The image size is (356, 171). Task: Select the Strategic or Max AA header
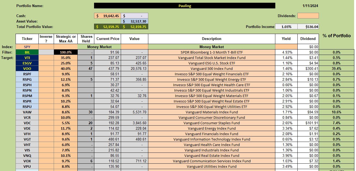[66, 39]
